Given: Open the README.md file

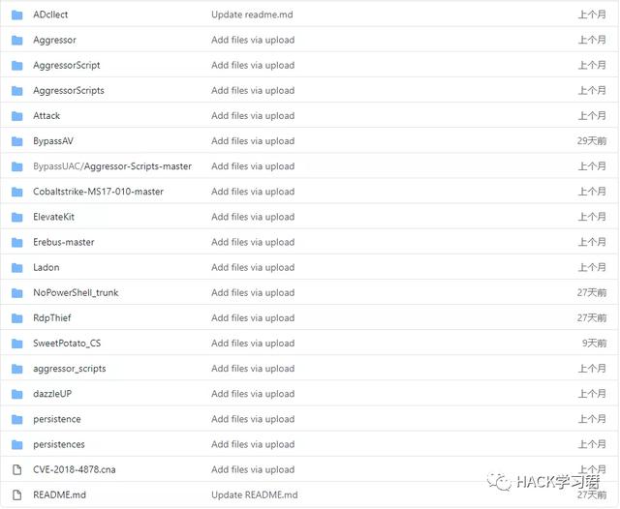Looking at the screenshot, I should click(x=59, y=494).
